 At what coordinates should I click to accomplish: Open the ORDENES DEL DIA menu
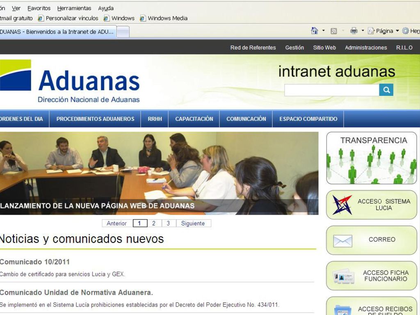[x=24, y=119]
